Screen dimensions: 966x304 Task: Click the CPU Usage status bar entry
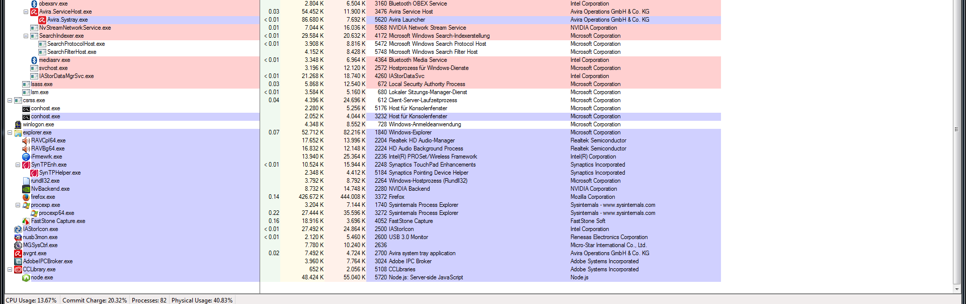pos(31,300)
